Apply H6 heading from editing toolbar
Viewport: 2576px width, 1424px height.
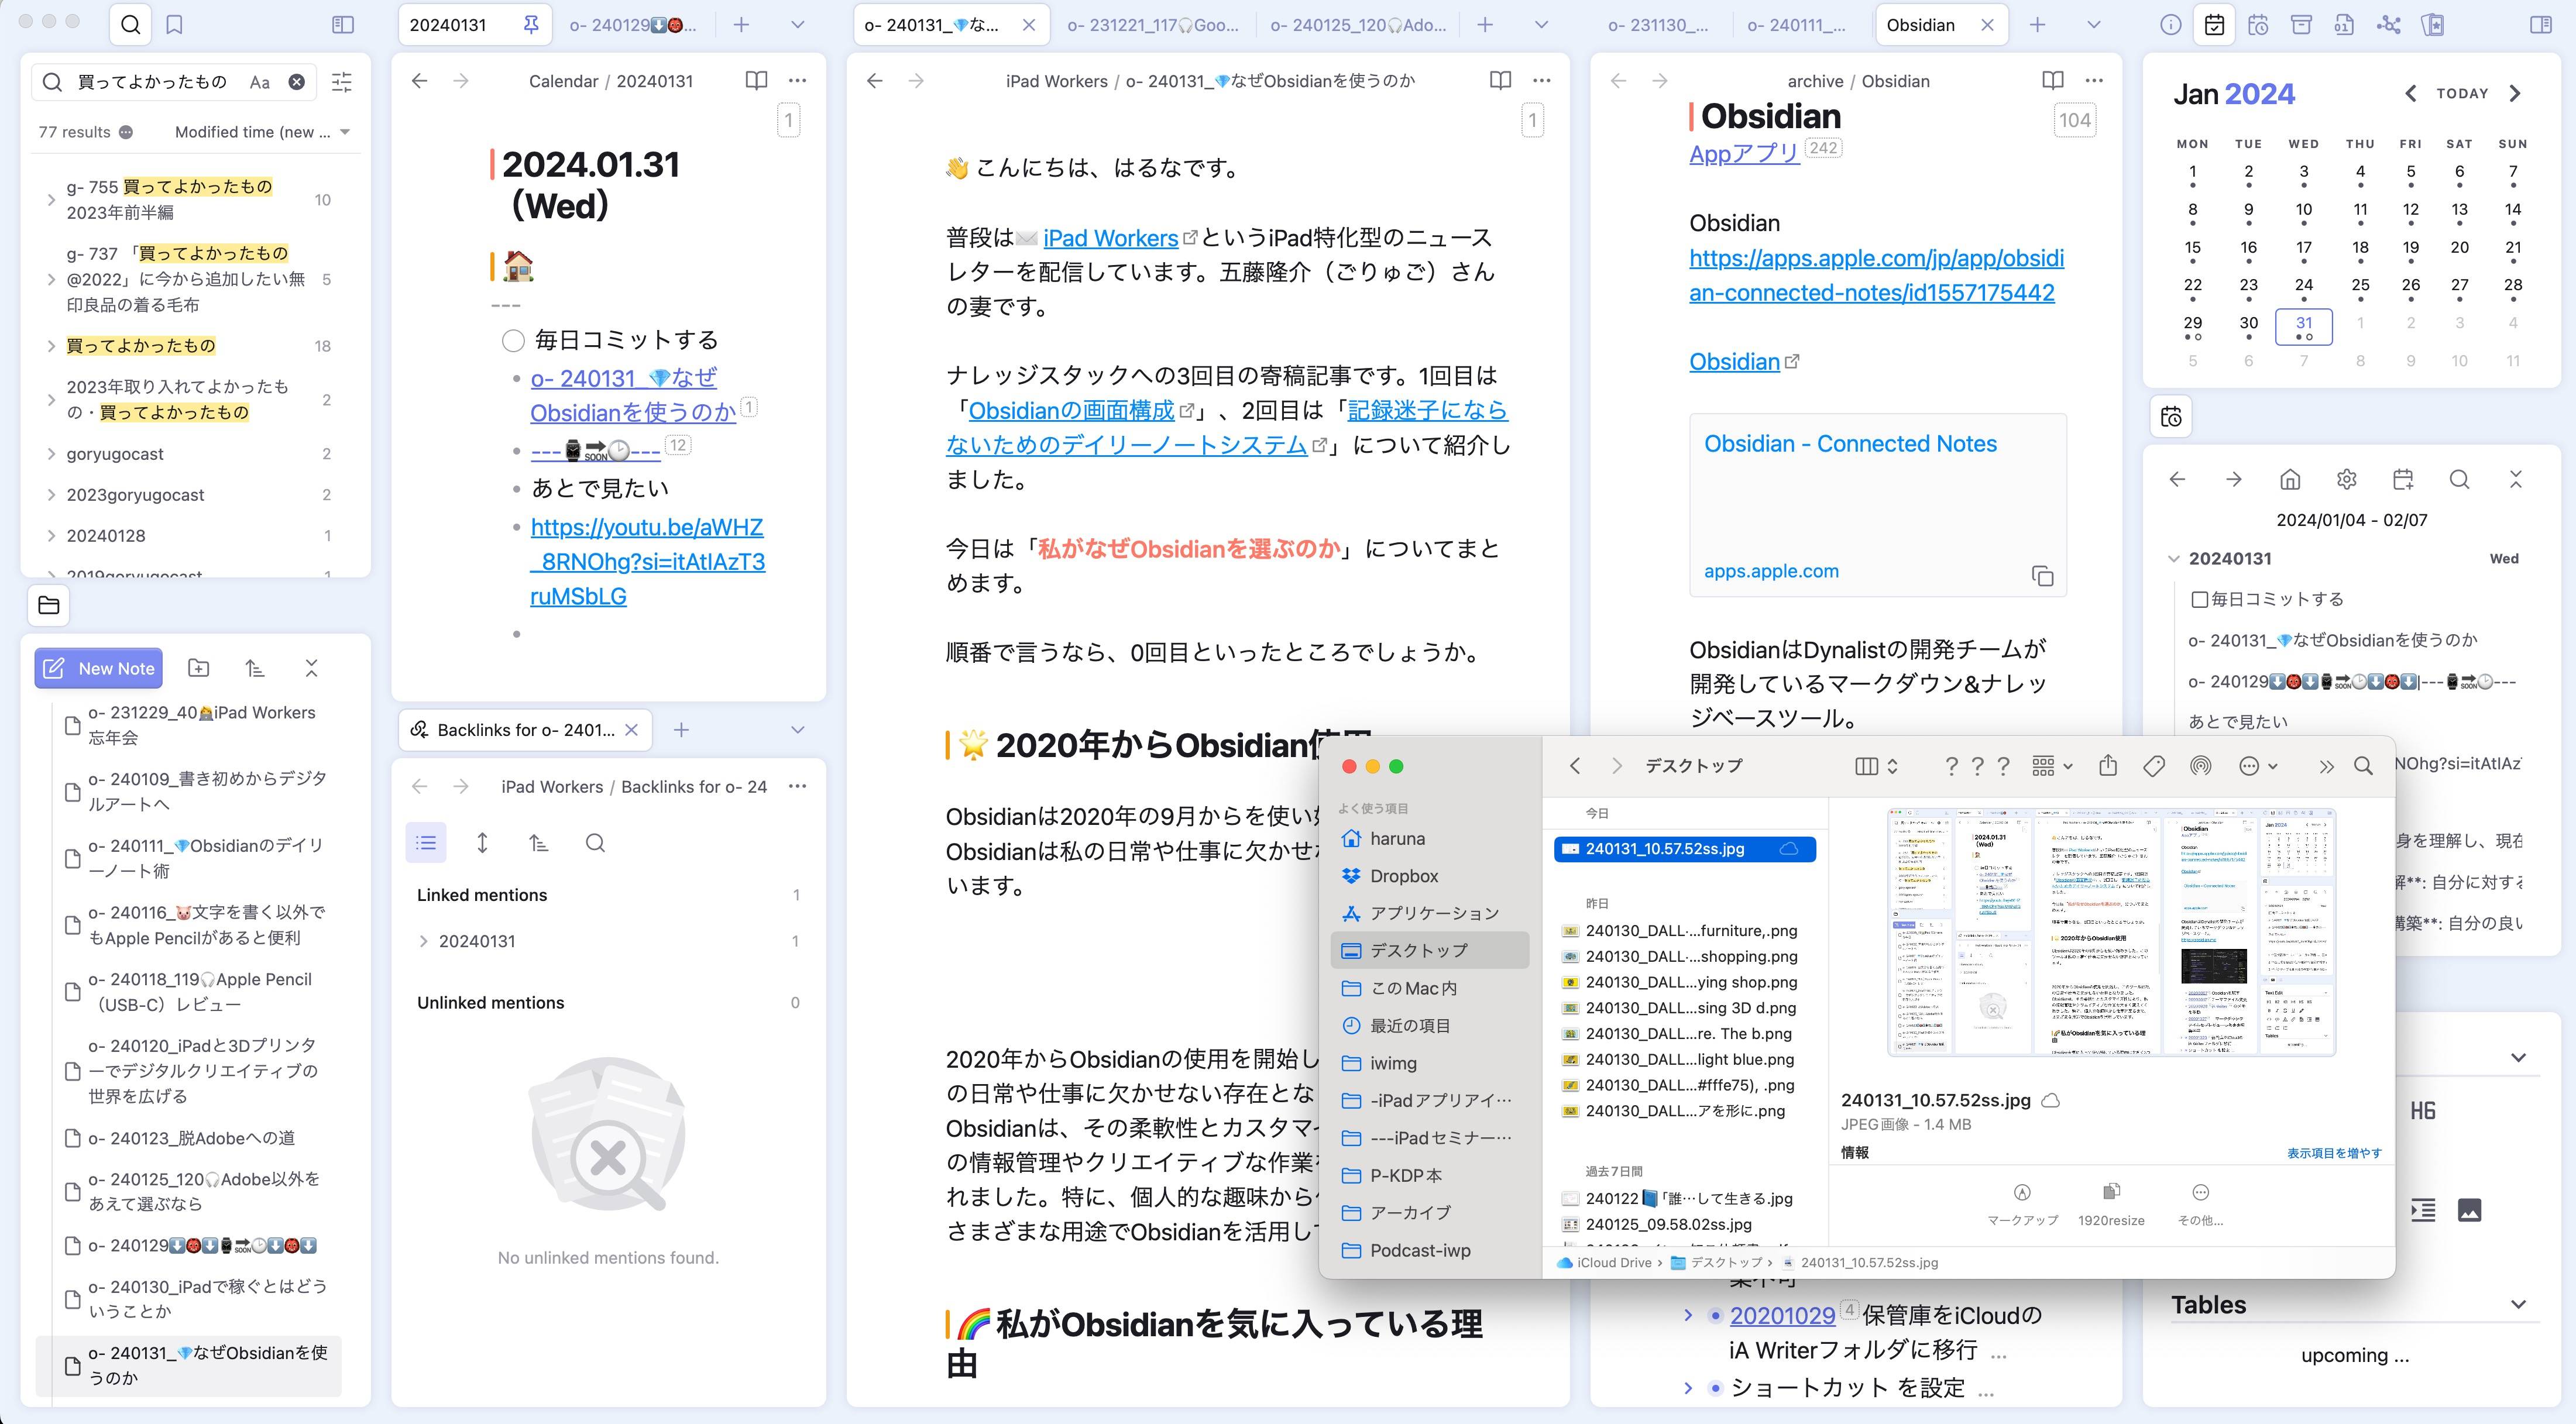point(2423,1111)
